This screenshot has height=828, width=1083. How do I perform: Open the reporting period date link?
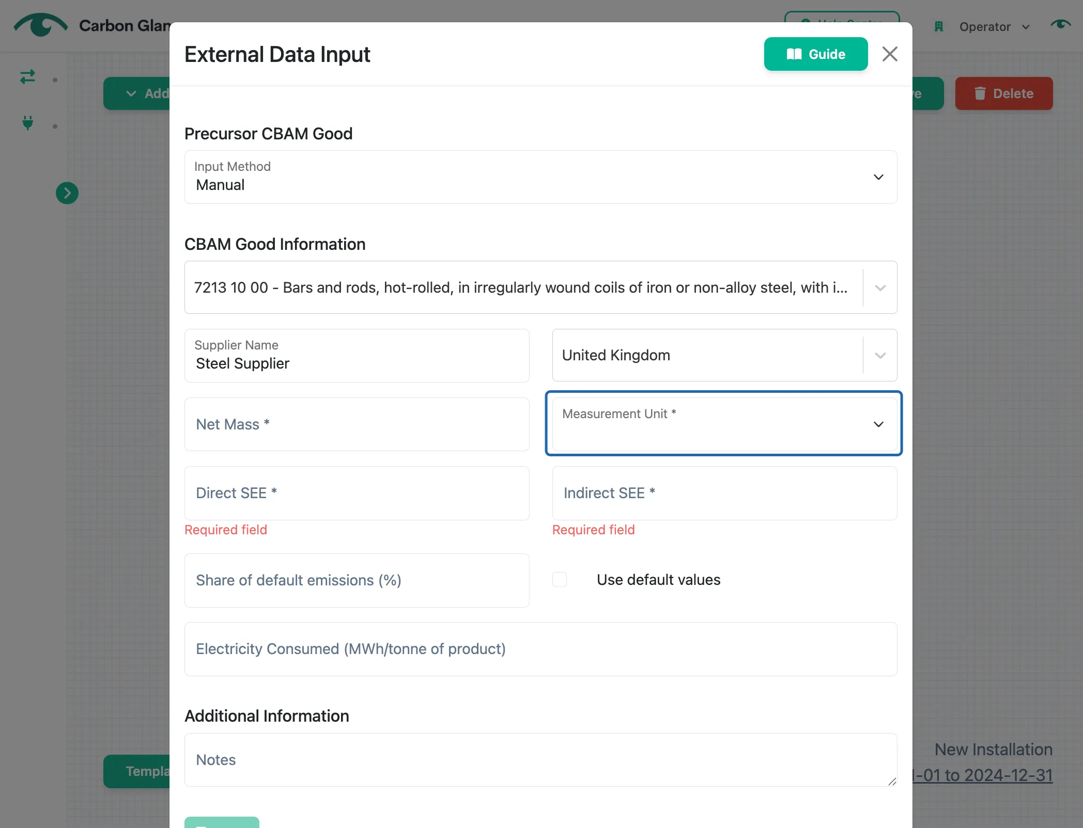(x=982, y=775)
